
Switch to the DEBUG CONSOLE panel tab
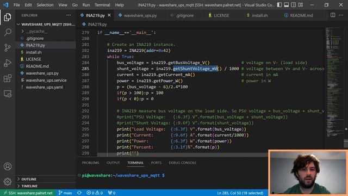[182, 163]
